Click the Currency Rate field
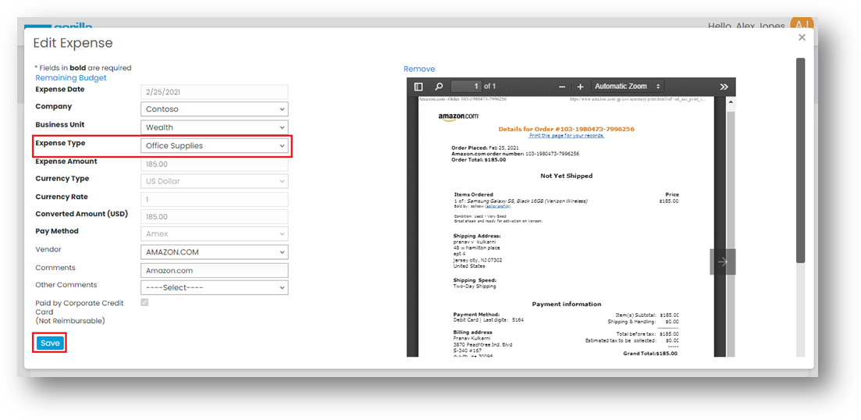Image resolution: width=861 pixels, height=420 pixels. 214,199
